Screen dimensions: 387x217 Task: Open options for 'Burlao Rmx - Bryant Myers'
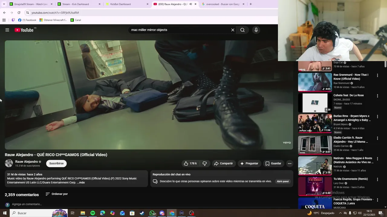[x=377, y=117]
